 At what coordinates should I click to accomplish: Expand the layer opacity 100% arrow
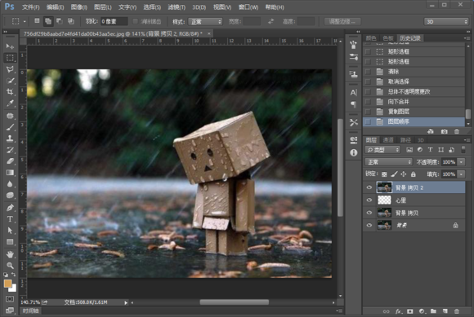coord(461,162)
